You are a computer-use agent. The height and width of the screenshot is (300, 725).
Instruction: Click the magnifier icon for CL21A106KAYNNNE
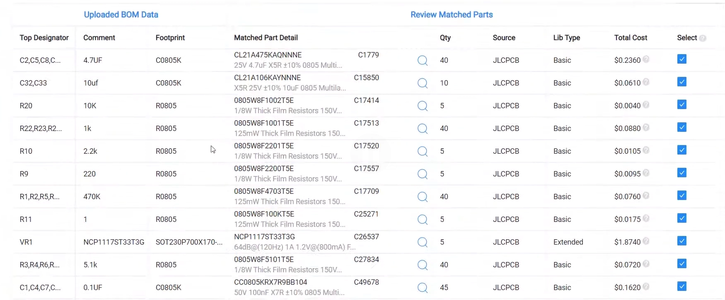click(422, 83)
